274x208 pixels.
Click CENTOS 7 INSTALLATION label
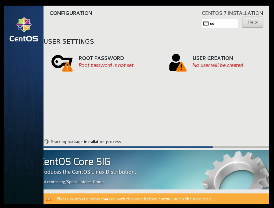pos(232,13)
